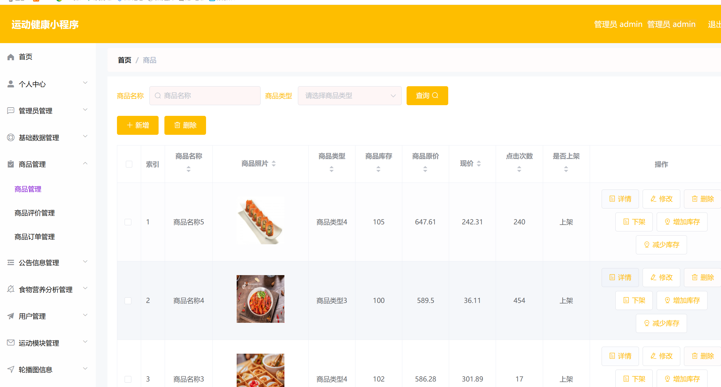Check the row checkbox for 商品名称5

click(128, 222)
